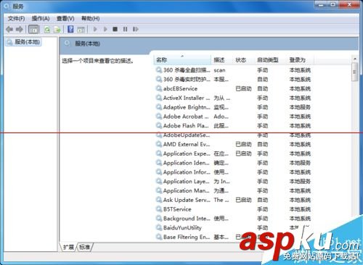This screenshot has height=265, width=363.
Task: Sort by the 状态 column header
Action: [x=244, y=60]
